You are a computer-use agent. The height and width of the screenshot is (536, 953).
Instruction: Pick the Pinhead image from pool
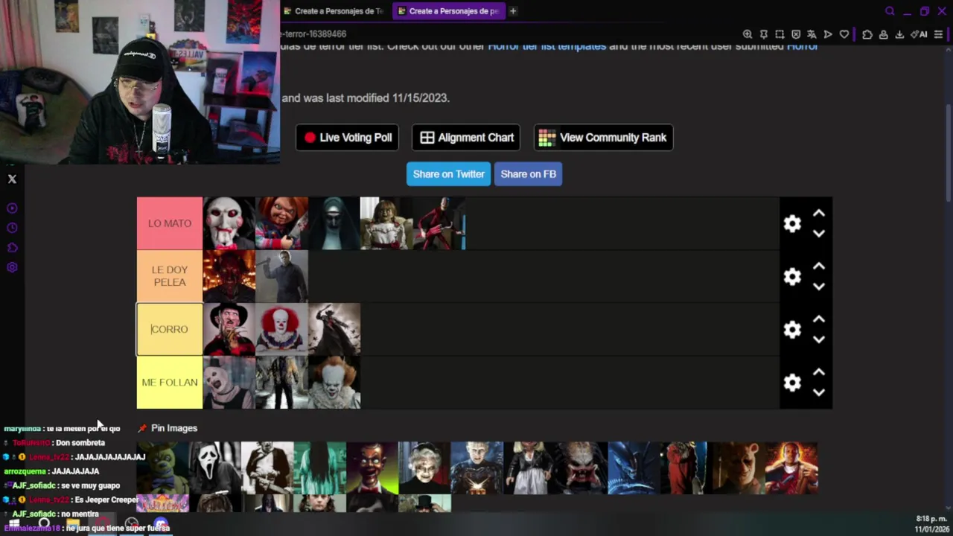pyautogui.click(x=476, y=468)
